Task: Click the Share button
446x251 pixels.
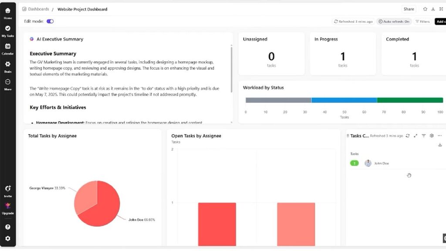Action: tap(409, 9)
